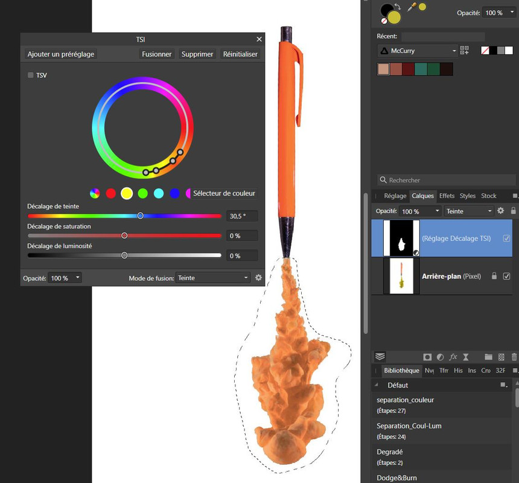This screenshot has width=519, height=483.
Task: Open the layer effects fx icon
Action: [453, 357]
